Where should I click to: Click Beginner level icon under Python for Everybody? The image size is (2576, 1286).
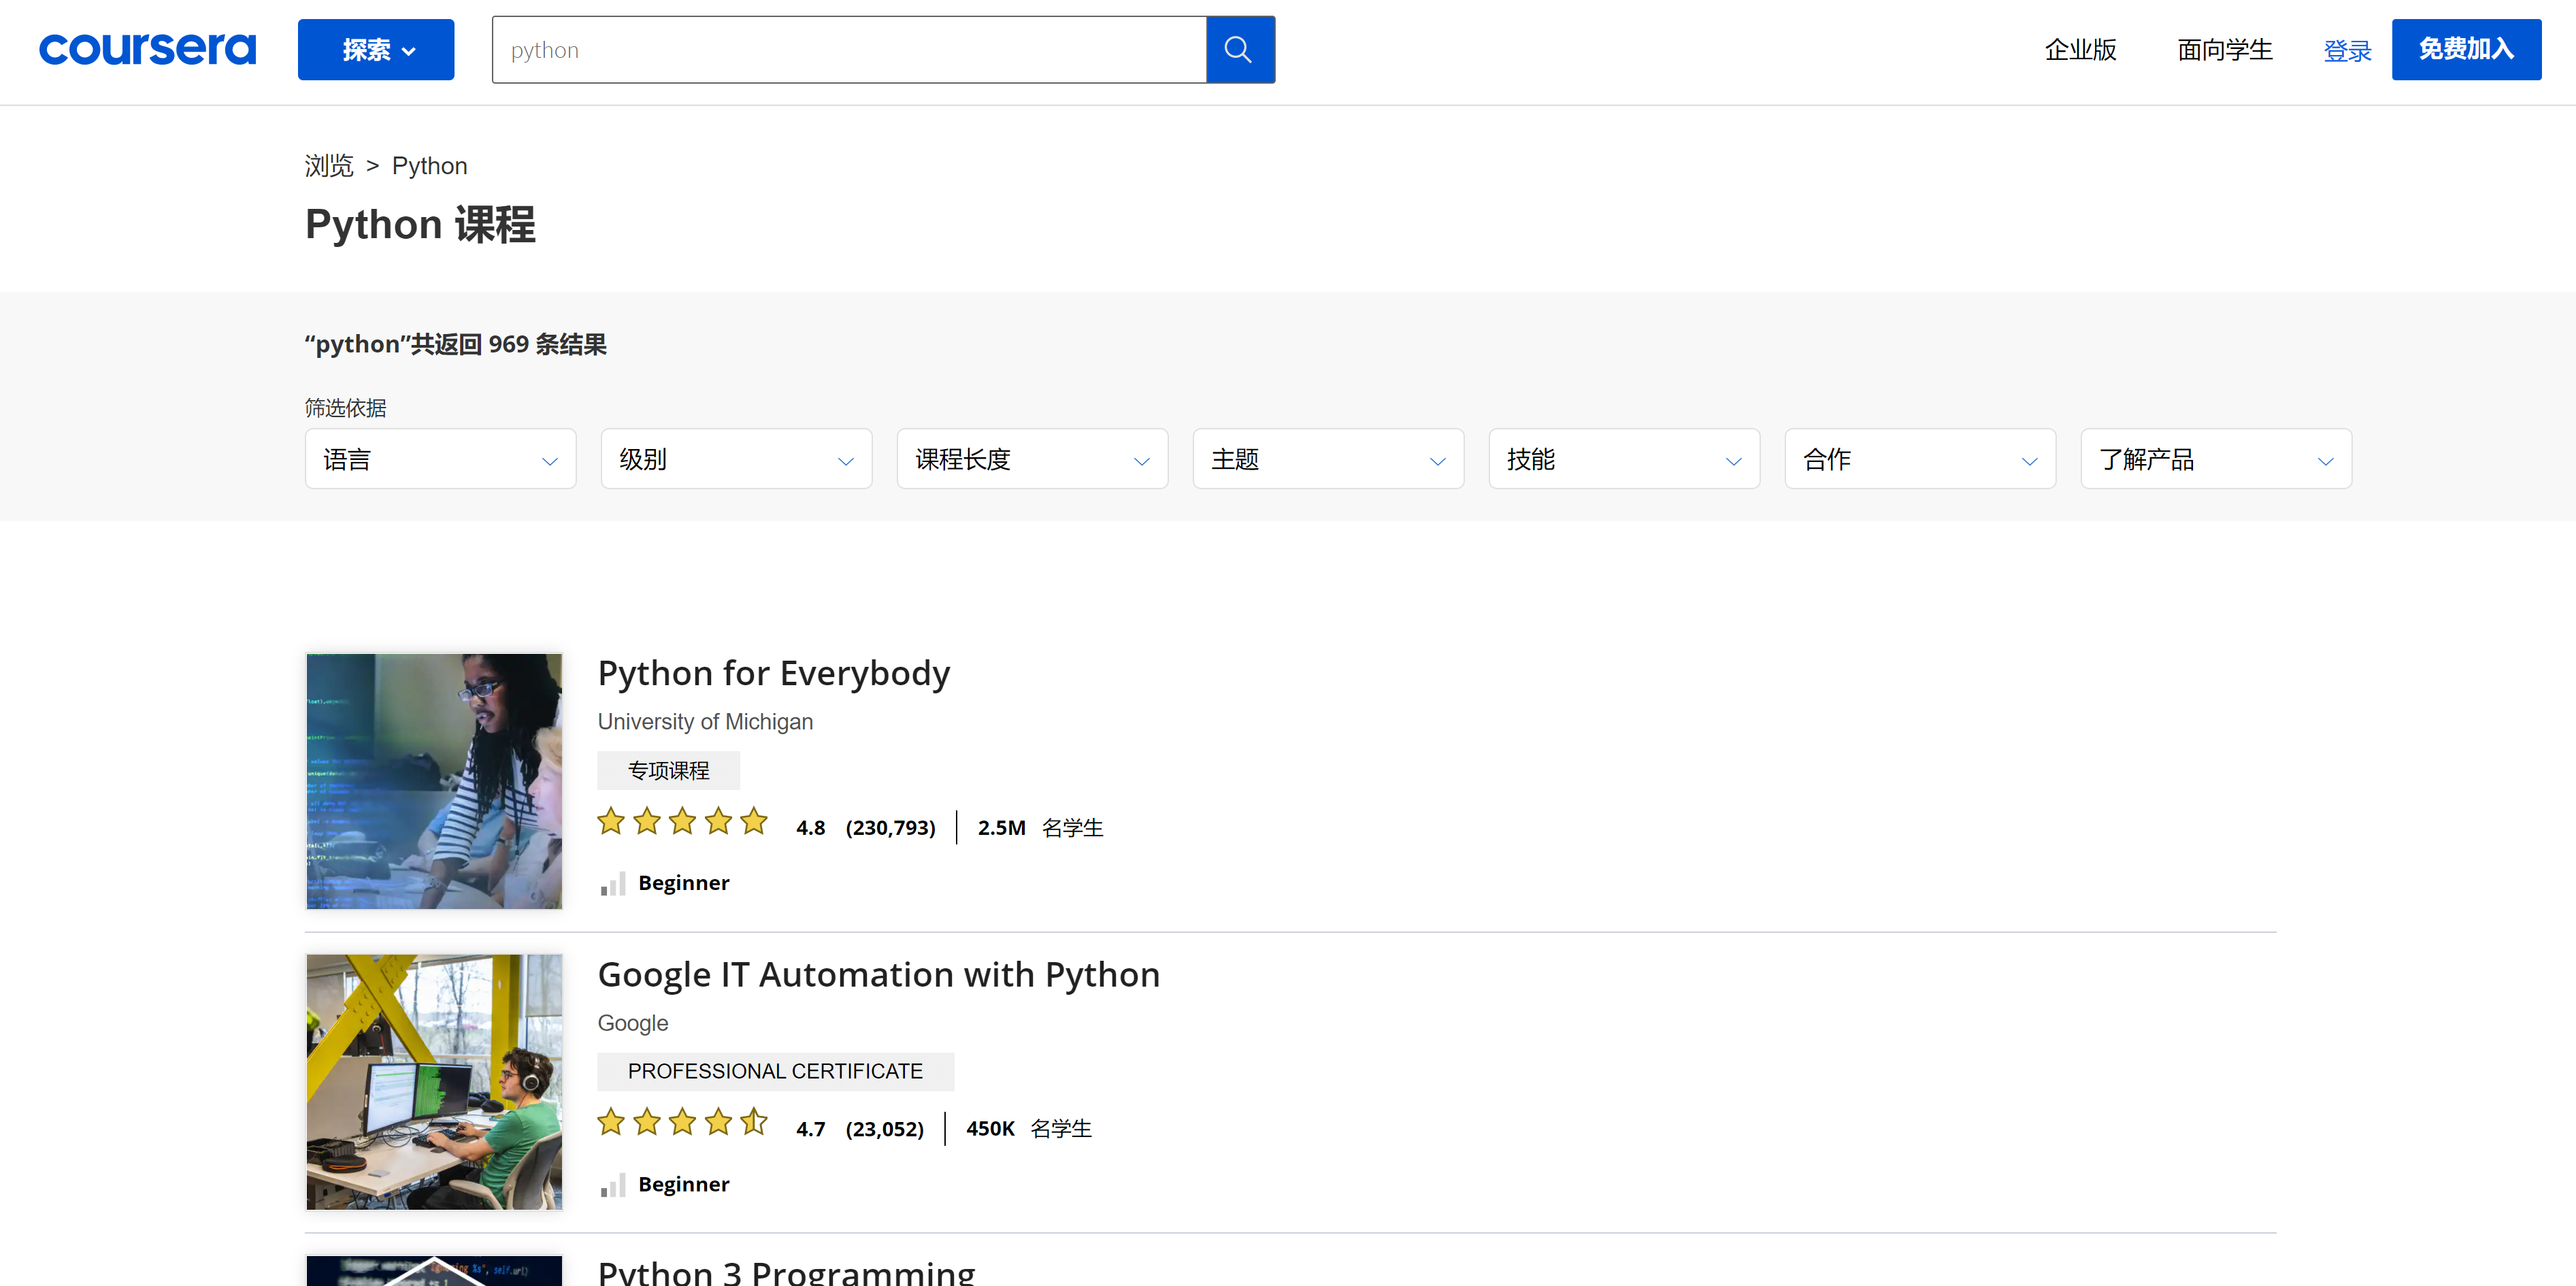613,883
